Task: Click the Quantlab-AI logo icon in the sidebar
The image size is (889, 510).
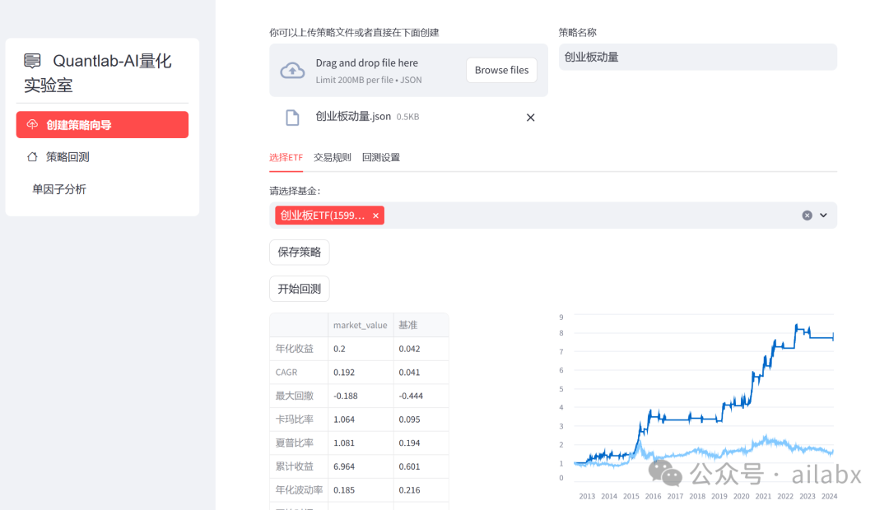Action: [31, 60]
